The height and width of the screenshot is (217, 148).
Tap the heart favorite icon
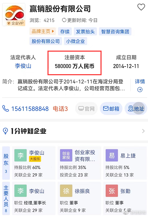tap(141, 7)
